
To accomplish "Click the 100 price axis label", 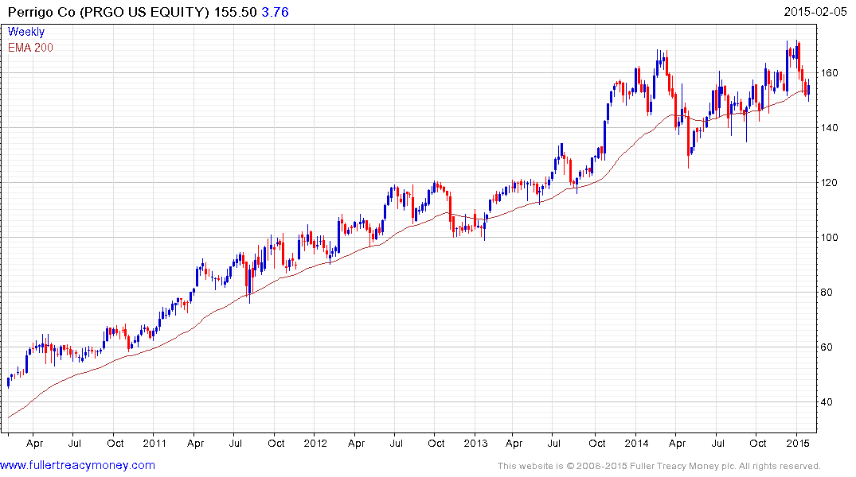I will click(830, 237).
